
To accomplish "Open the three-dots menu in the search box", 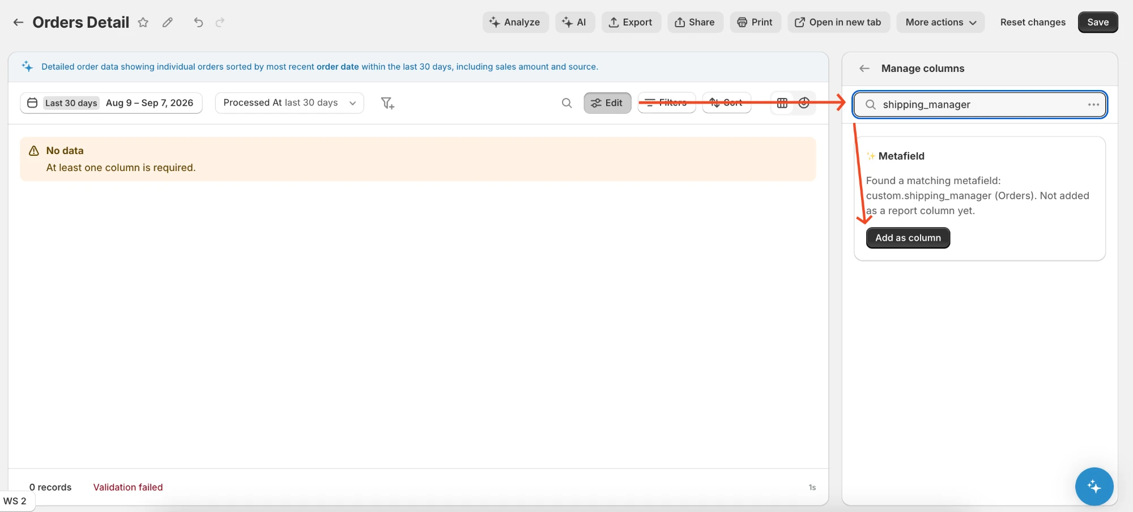I will pos(1093,105).
